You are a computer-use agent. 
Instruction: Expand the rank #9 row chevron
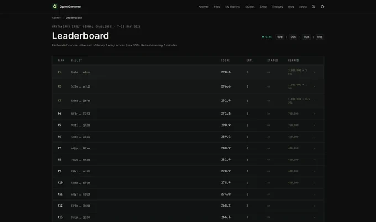click(314, 171)
